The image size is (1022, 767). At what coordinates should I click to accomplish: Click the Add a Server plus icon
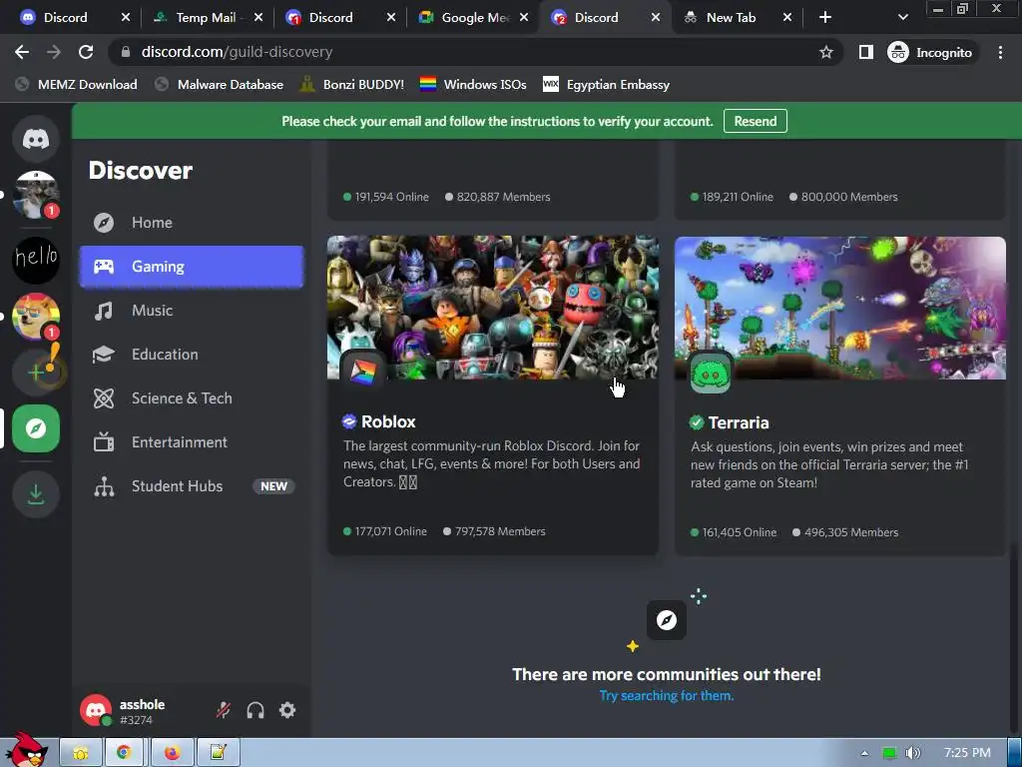(x=36, y=373)
